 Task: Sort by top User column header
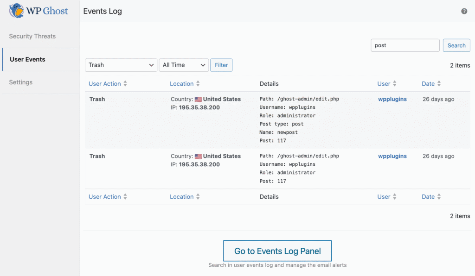[x=384, y=84]
